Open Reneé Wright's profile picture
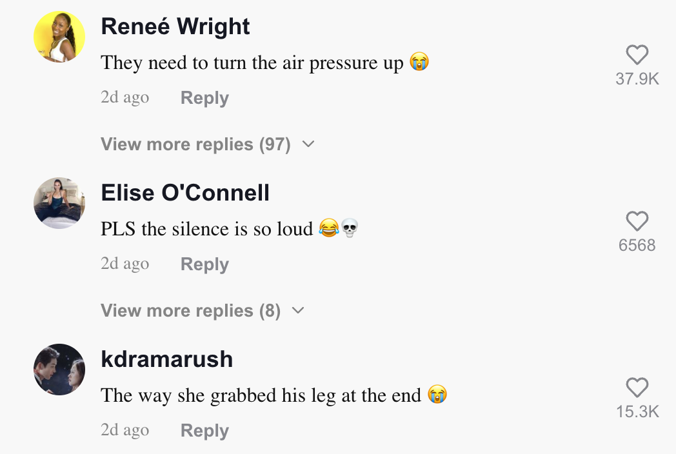Screen dimensions: 676x454 point(59,37)
